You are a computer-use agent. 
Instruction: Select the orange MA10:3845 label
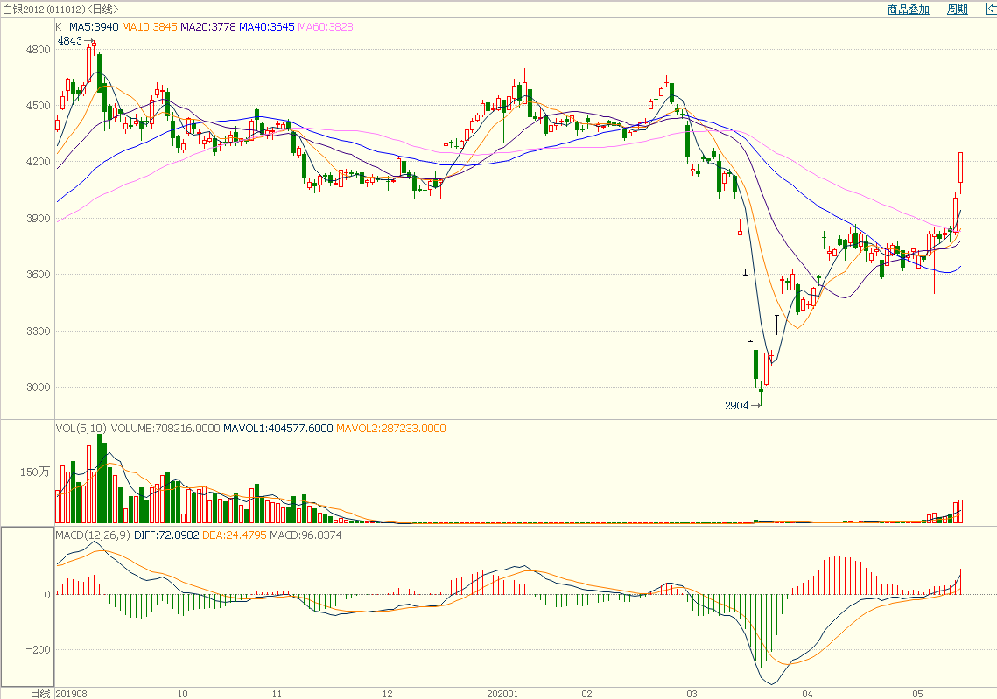click(x=150, y=27)
